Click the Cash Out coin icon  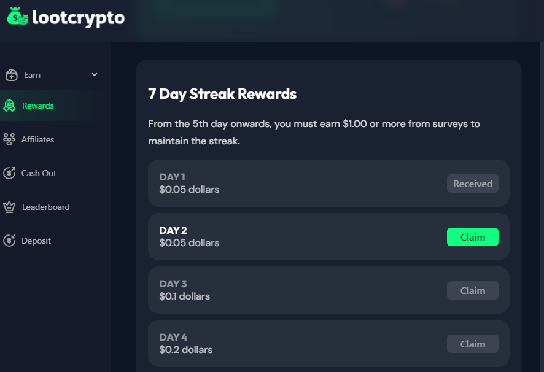(9, 173)
